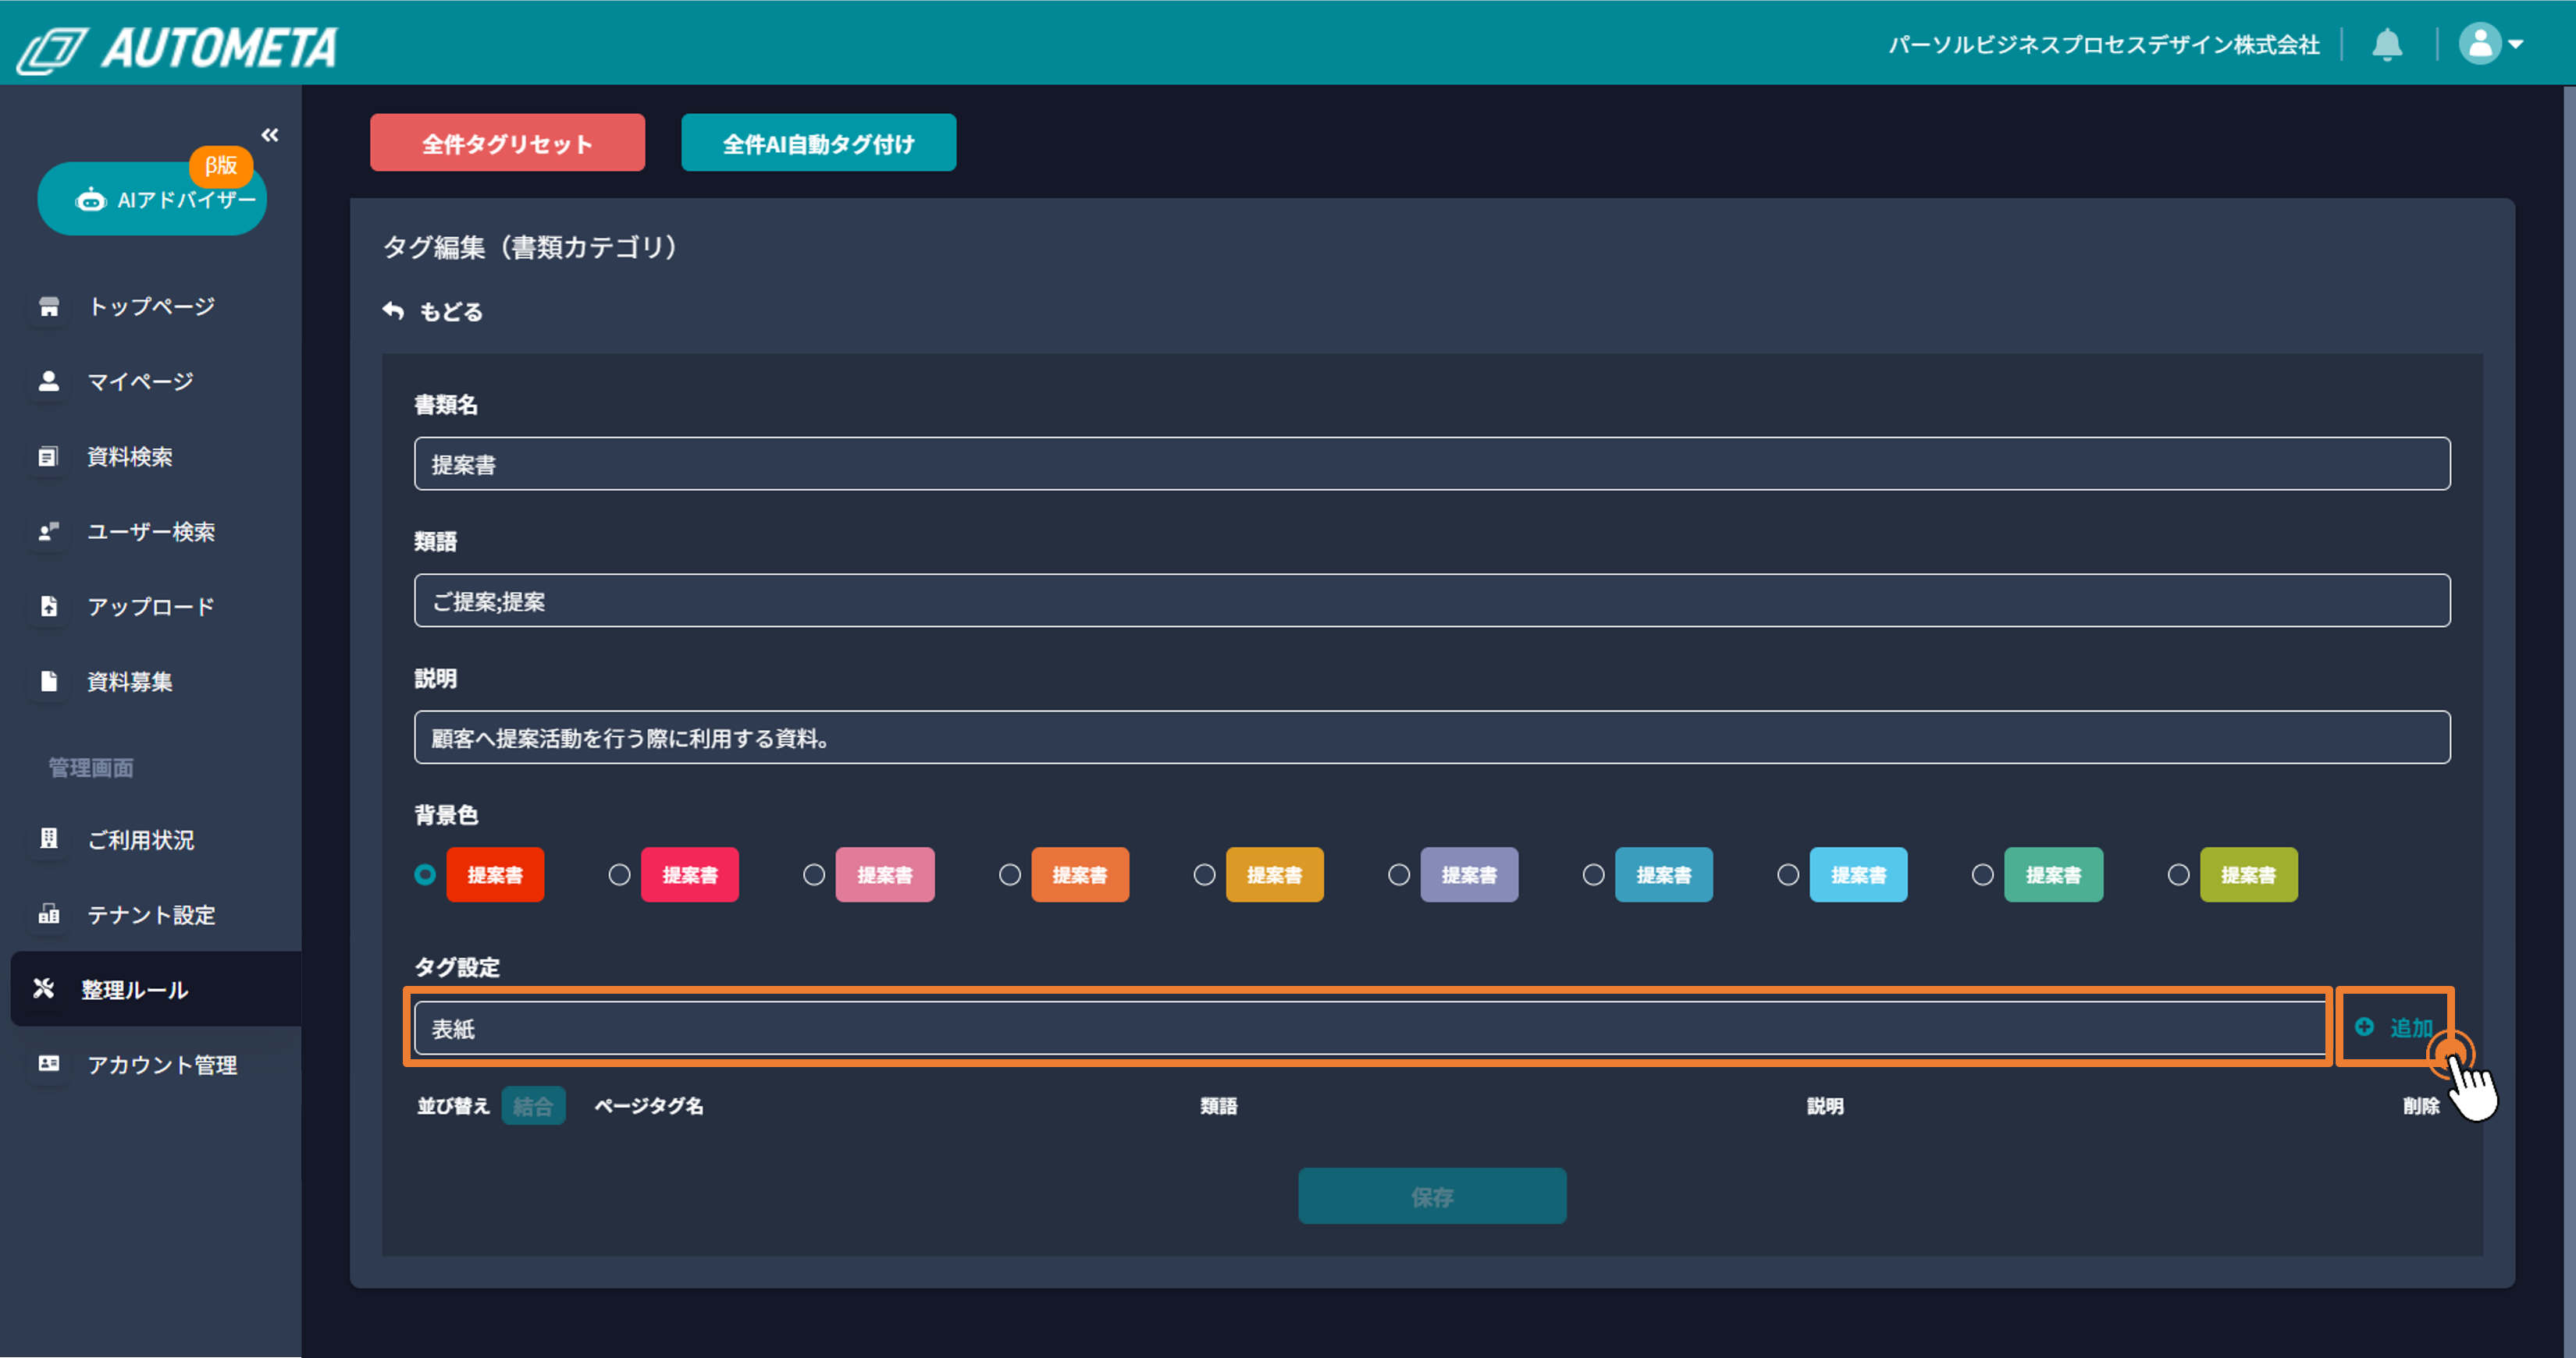
Task: Click the マイページ person icon
Action: (48, 381)
